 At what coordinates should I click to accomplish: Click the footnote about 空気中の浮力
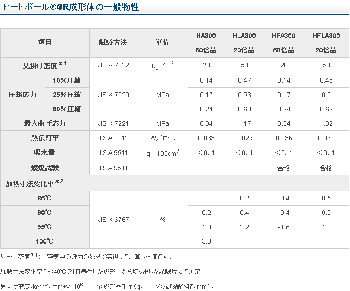(86, 257)
